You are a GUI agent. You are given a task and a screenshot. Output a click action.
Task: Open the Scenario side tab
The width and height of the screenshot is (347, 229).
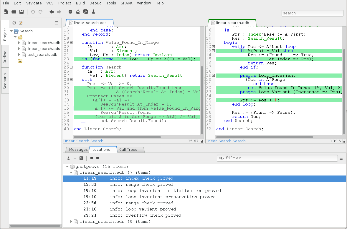pos(5,81)
